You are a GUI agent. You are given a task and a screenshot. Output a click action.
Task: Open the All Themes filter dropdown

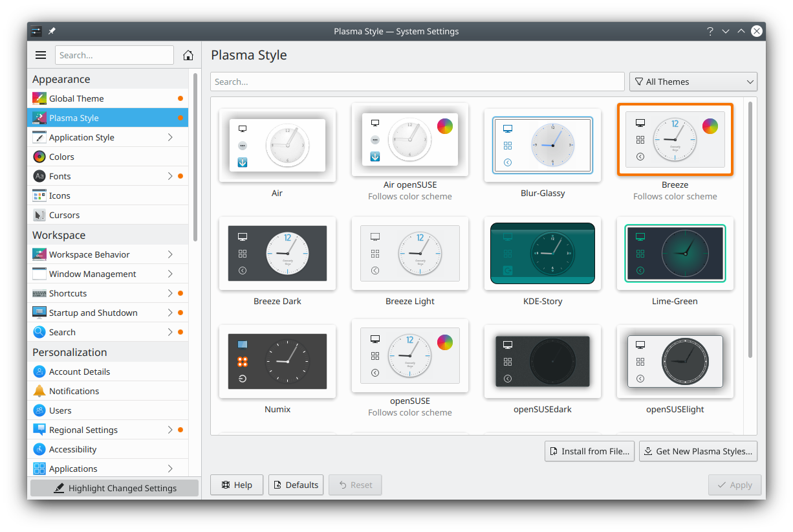pos(693,82)
